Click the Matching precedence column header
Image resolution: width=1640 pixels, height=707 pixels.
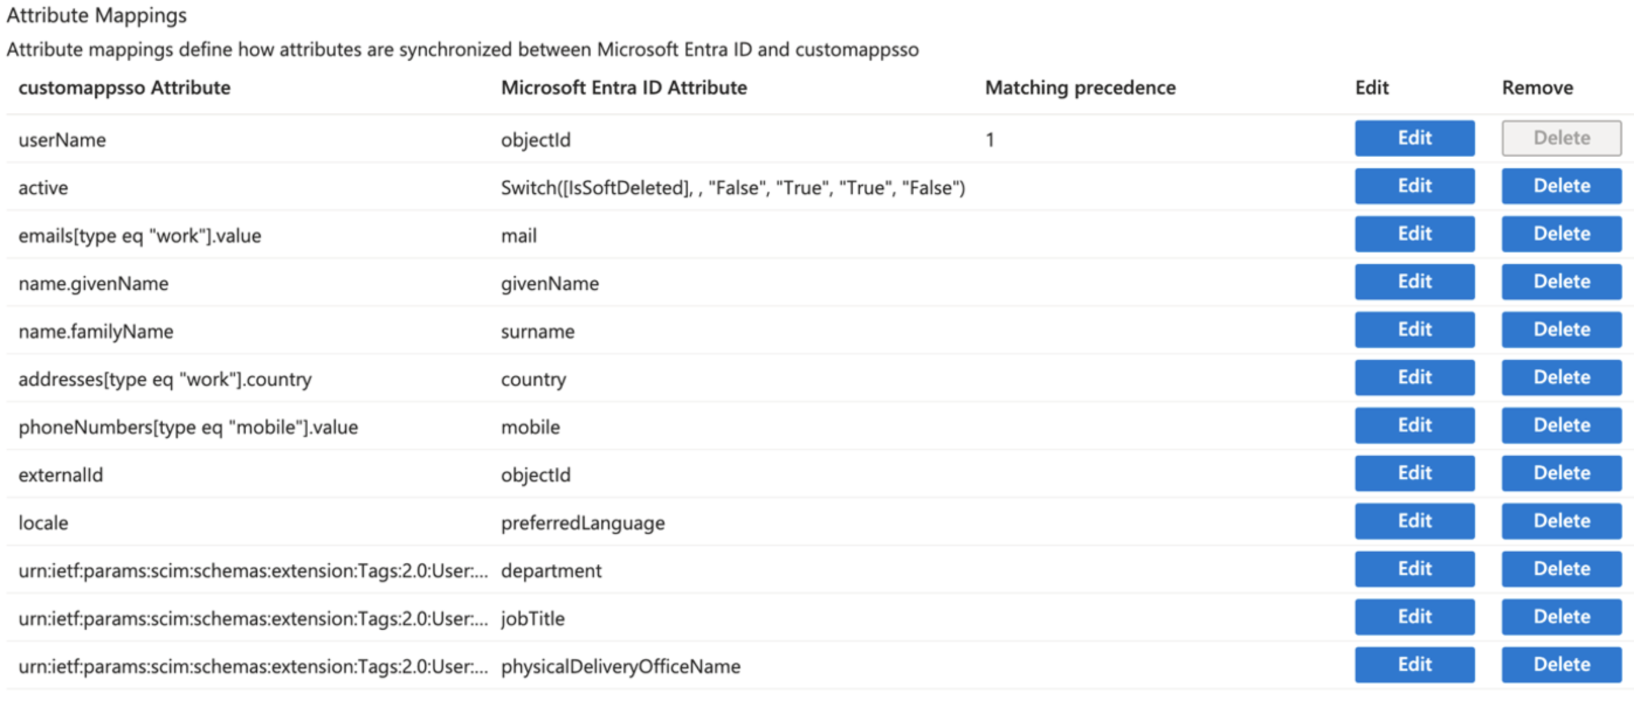[1080, 88]
